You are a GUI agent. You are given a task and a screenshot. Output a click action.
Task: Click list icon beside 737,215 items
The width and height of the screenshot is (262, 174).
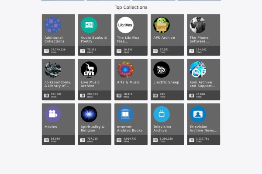click(83, 140)
